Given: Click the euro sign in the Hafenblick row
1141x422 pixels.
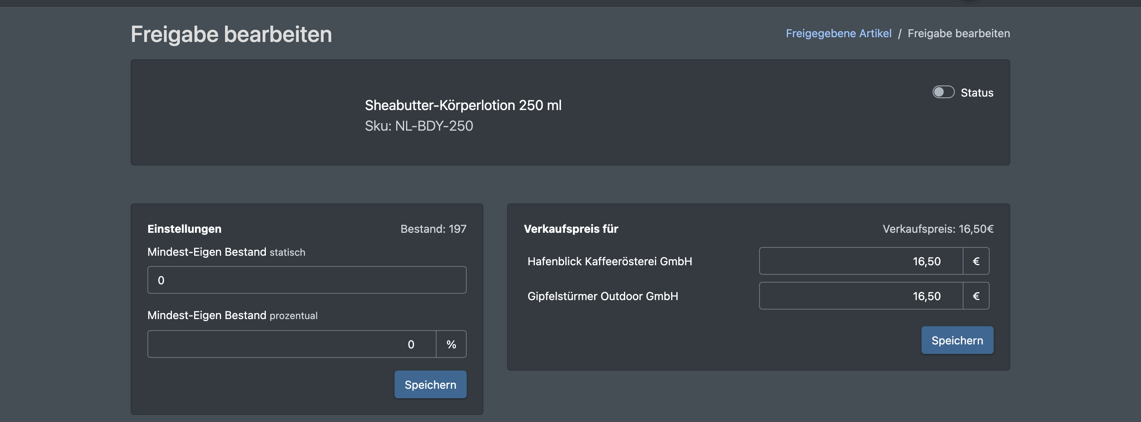Looking at the screenshot, I should [976, 261].
